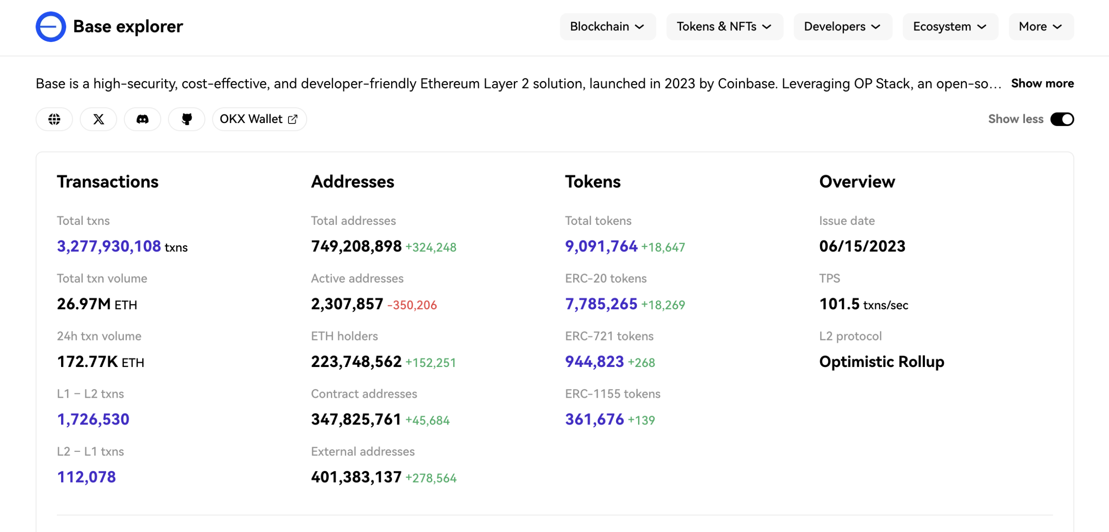Click the Addresses section heading
The height and width of the screenshot is (532, 1109).
(353, 182)
